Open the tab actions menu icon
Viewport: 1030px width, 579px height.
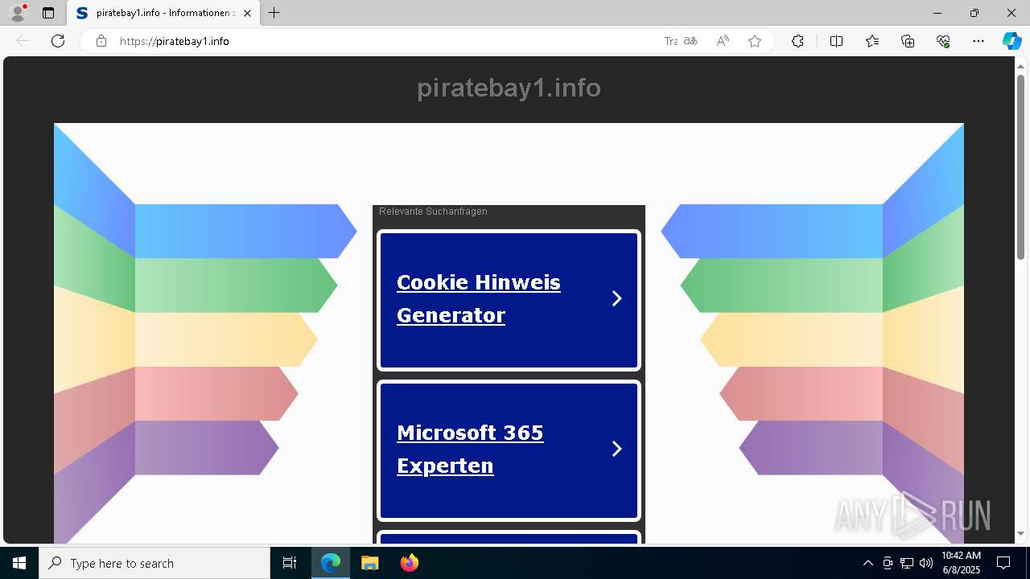[48, 13]
